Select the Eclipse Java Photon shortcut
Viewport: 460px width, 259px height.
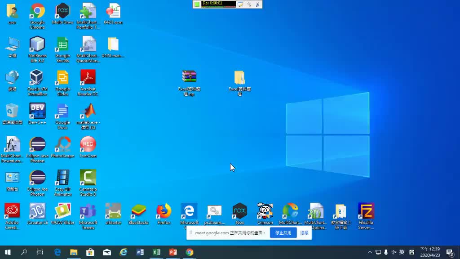(x=37, y=150)
